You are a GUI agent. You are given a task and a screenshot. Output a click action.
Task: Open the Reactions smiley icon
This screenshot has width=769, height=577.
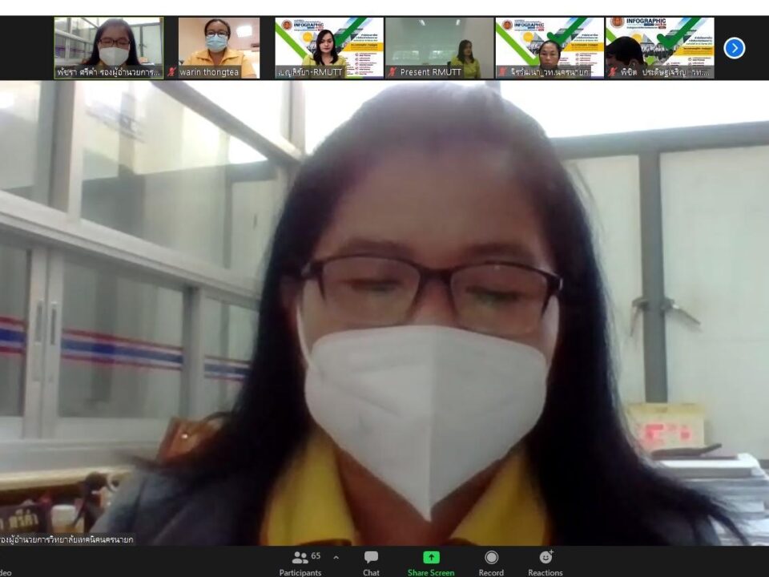tap(546, 557)
